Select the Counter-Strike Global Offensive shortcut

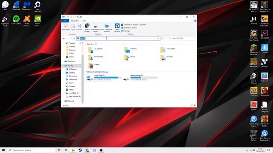(264, 21)
